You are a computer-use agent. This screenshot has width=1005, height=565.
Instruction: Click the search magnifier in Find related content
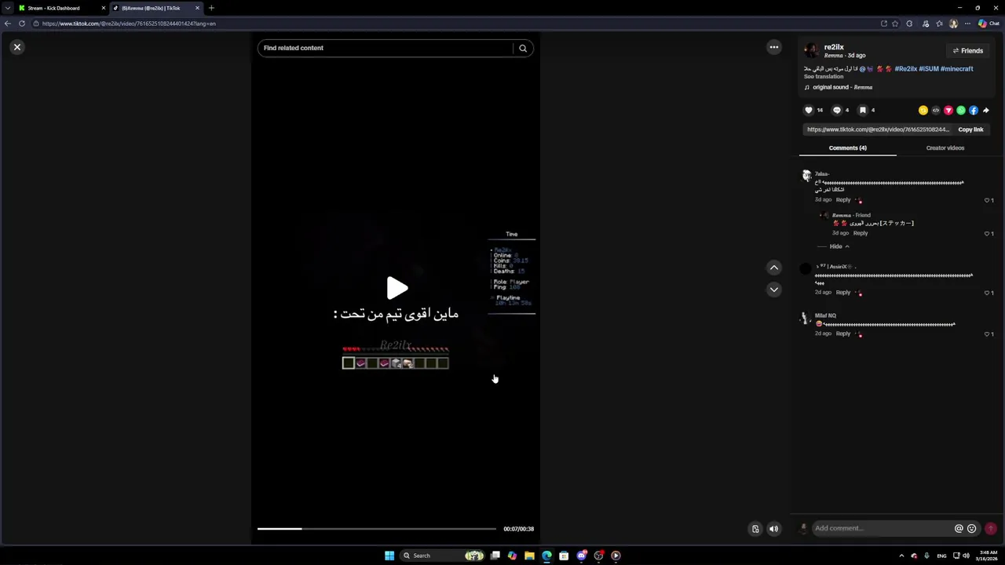(x=523, y=48)
